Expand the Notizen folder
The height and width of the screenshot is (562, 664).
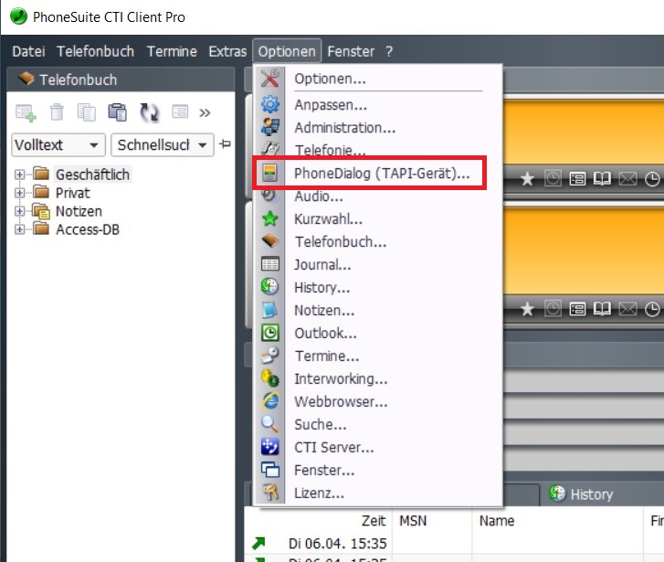coord(19,211)
